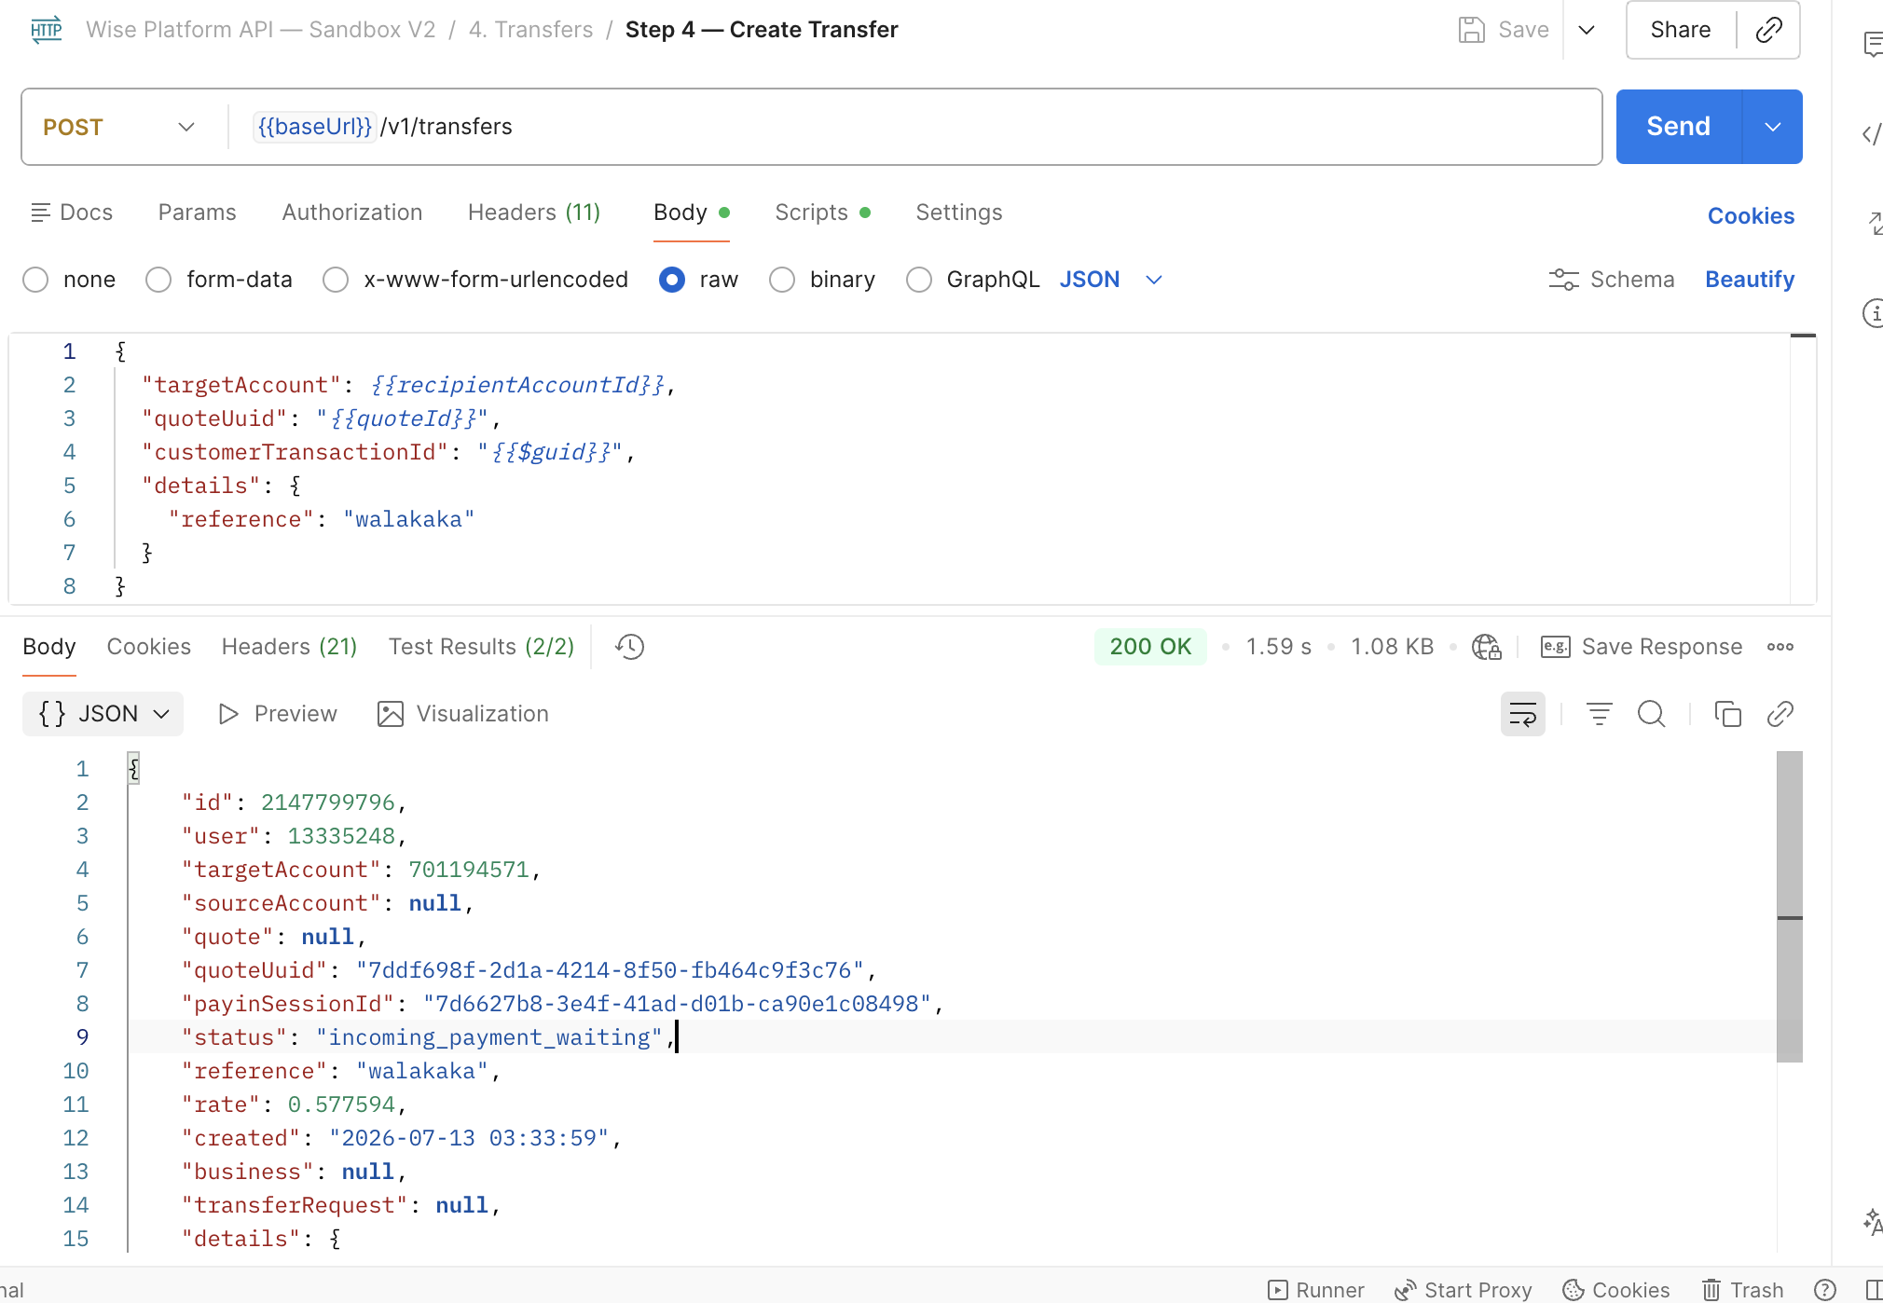Image resolution: width=1883 pixels, height=1303 pixels.
Task: Search within response body
Action: pos(1651,714)
